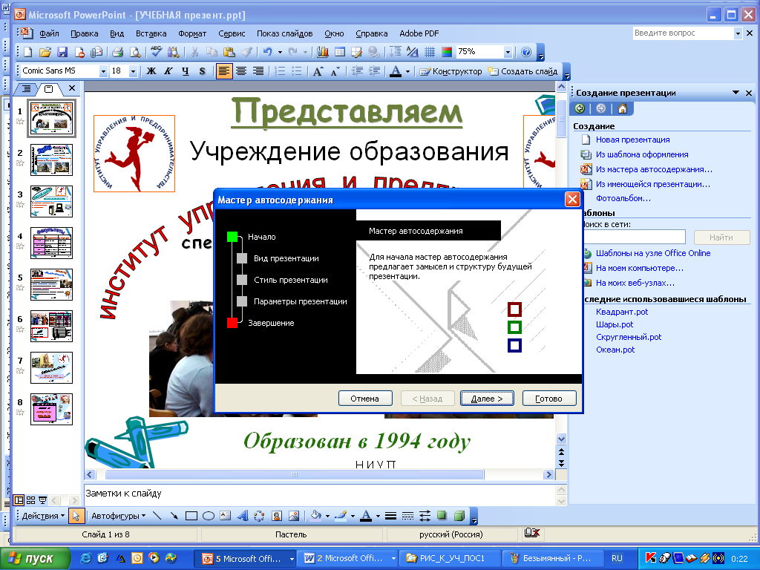Click Готово in the wizard dialog
The height and width of the screenshot is (570, 760).
coord(549,399)
